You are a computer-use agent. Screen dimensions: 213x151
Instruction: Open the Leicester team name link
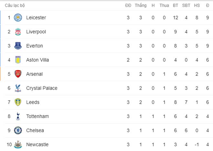[36, 18]
